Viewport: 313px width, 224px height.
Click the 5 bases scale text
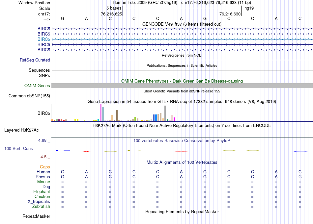click(114, 8)
